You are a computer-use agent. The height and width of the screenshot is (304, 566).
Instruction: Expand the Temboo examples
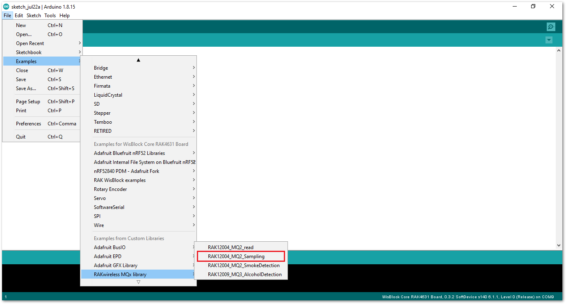[x=139, y=122]
